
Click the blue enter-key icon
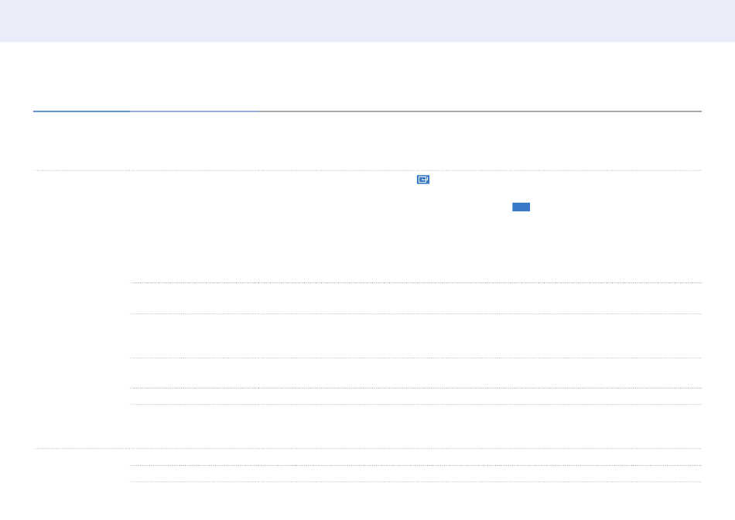coord(422,180)
